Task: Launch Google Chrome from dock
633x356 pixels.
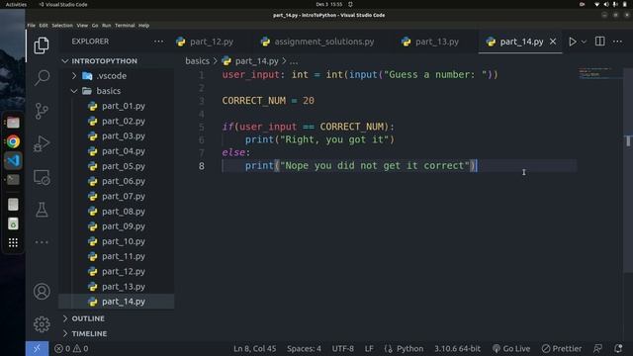Action: click(13, 141)
